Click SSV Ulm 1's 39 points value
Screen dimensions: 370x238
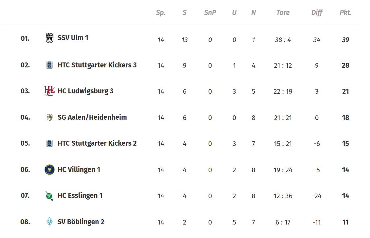point(345,40)
